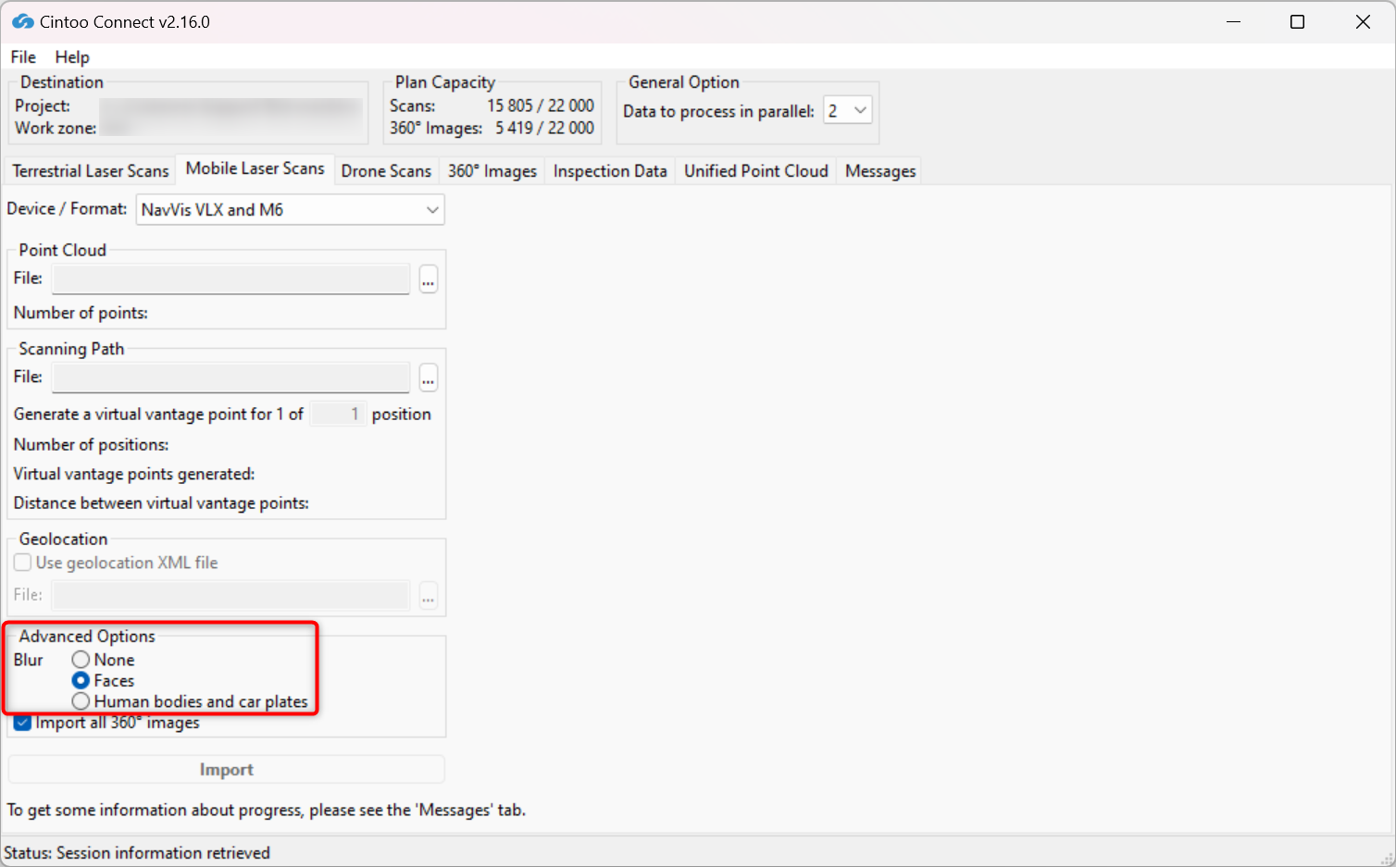Minimize the Cintoo Connect window
Image resolution: width=1396 pixels, height=867 pixels.
point(1233,22)
